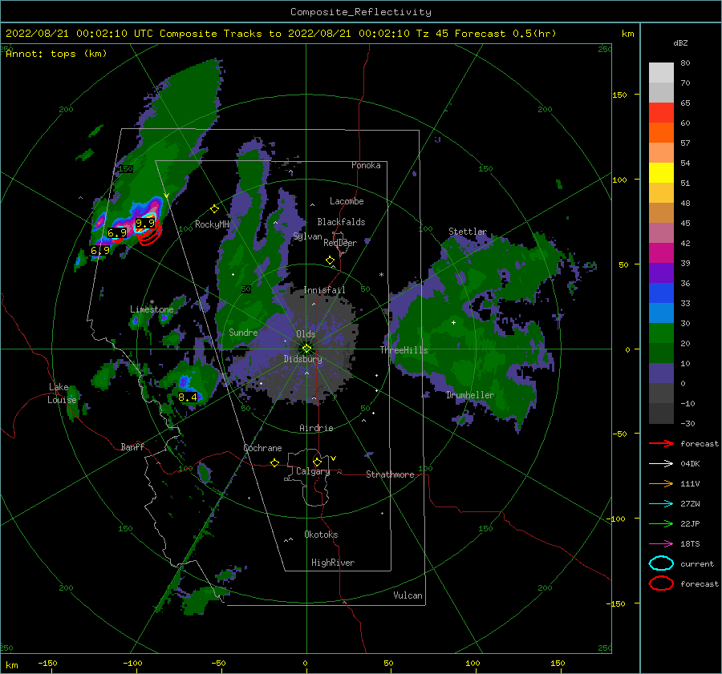Screen dimensions: 722x674
Task: Click the 'dBZ' legend heading
Action: click(680, 42)
